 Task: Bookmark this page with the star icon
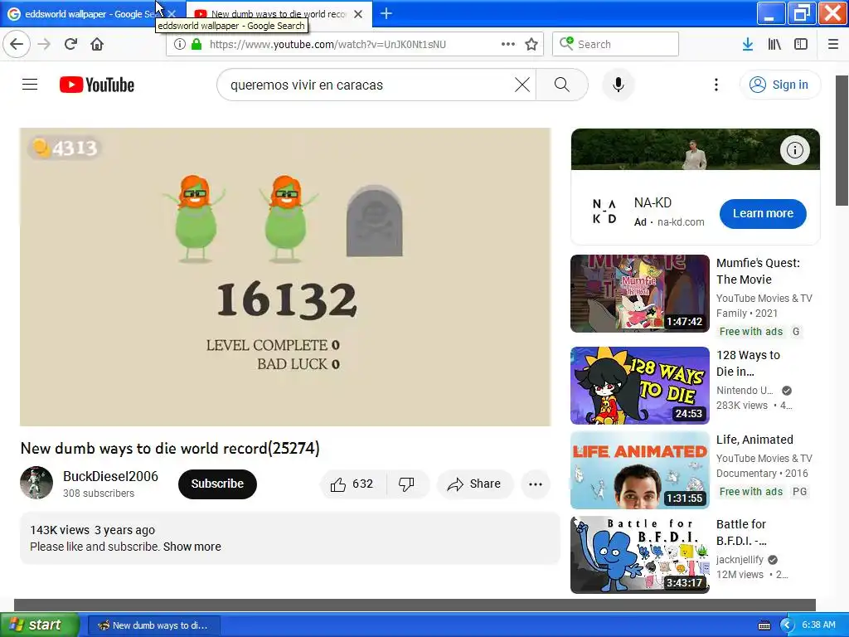pos(531,44)
